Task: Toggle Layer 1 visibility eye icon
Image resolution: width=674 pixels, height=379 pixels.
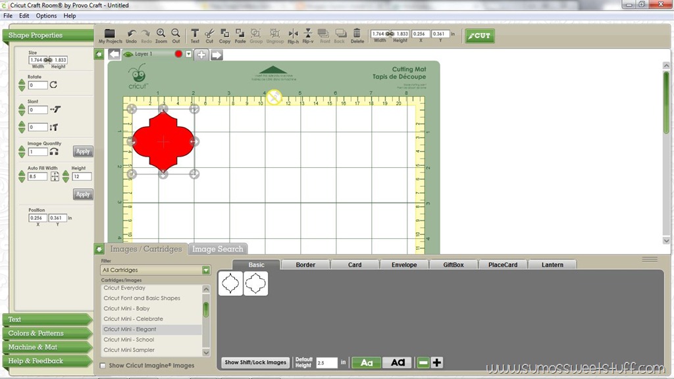Action: click(x=128, y=54)
